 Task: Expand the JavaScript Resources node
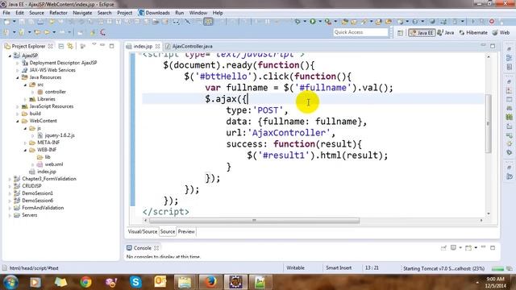[18, 106]
